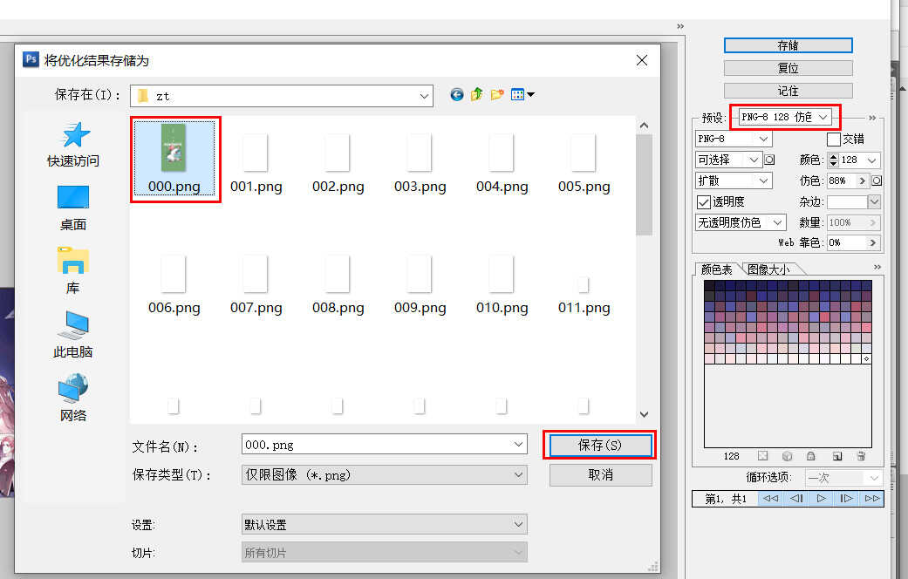908x579 pixels.
Task: Go back to last visited folder
Action: coord(457,94)
